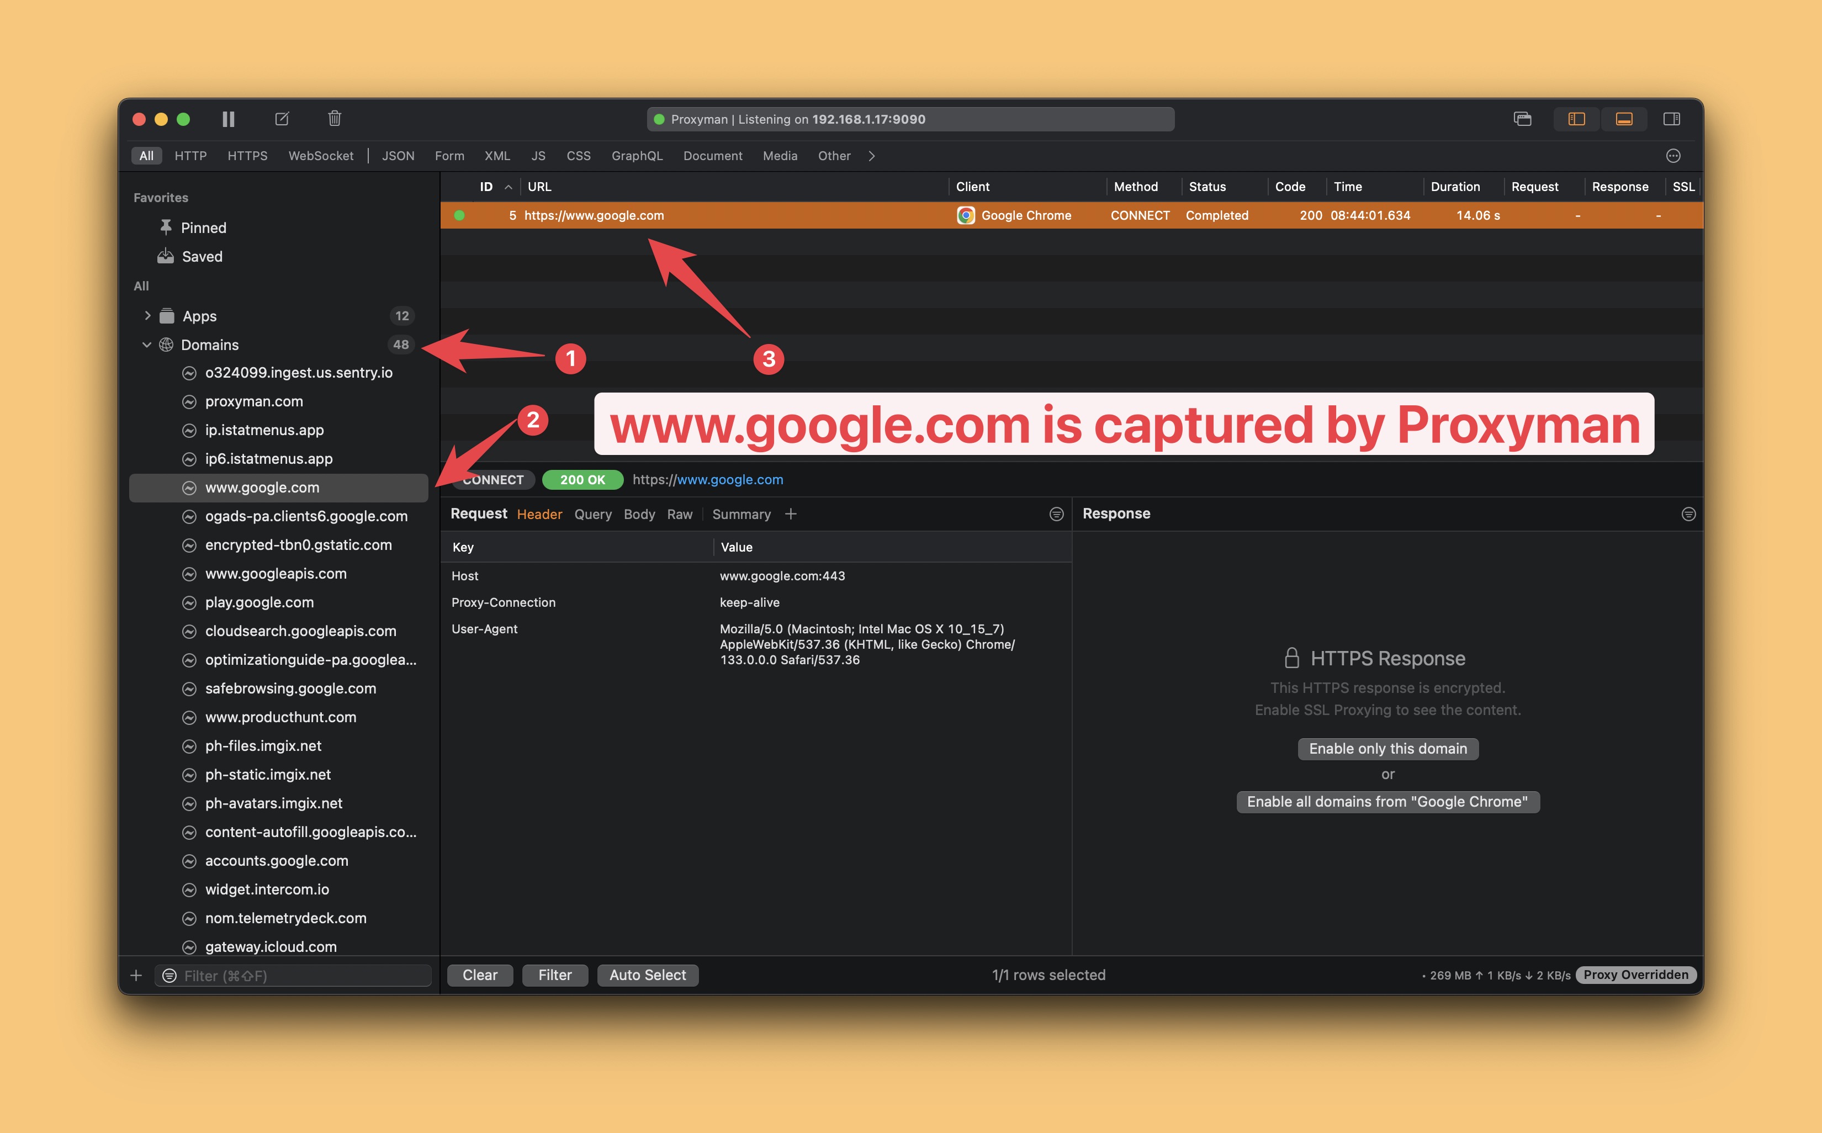
Task: Click Enable all domains from Google Chrome
Action: [1387, 802]
